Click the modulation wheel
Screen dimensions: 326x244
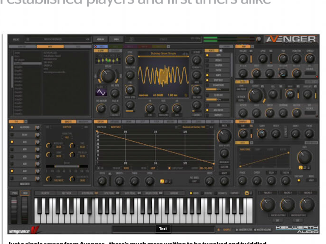(x=24, y=210)
